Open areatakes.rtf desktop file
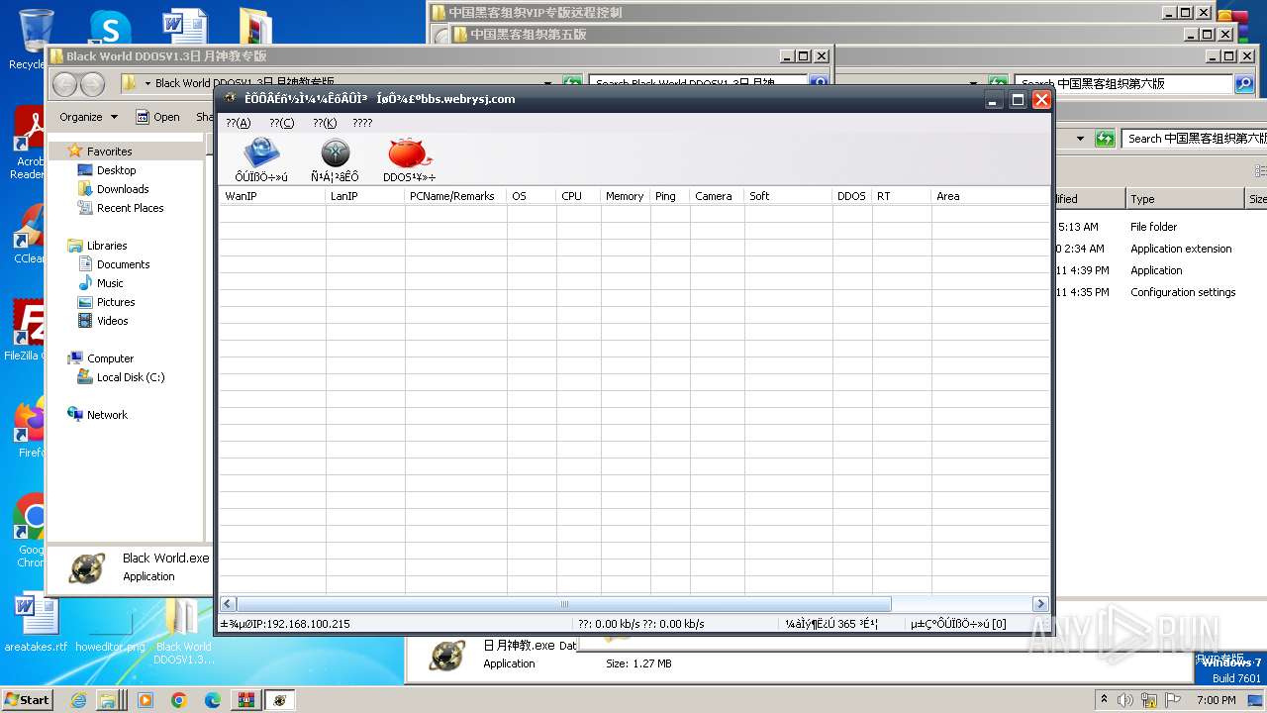 point(36,623)
